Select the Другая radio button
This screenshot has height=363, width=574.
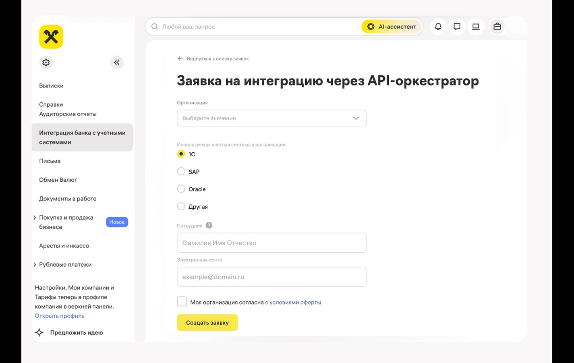pyautogui.click(x=181, y=206)
